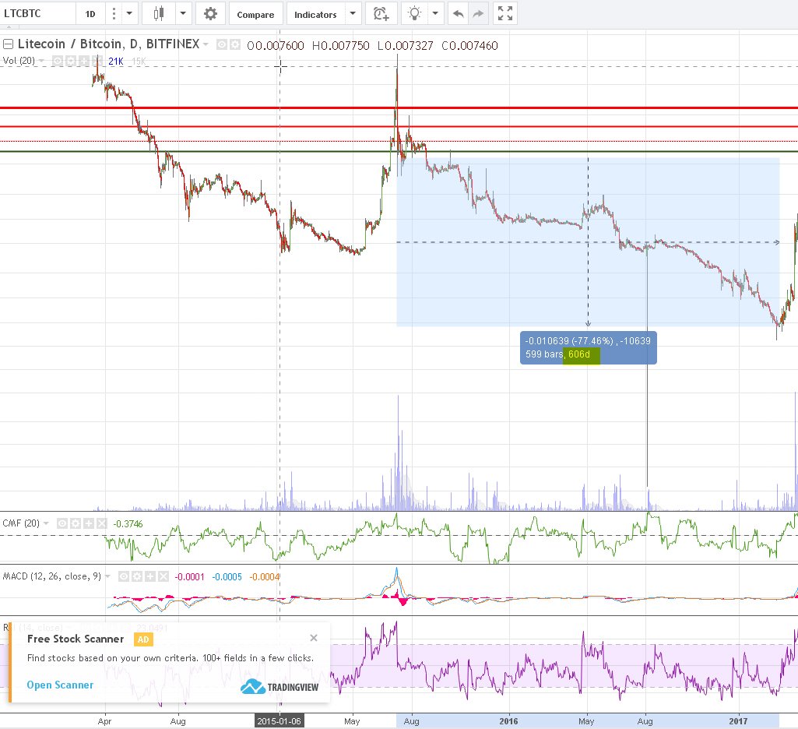The height and width of the screenshot is (729, 798).
Task: Select the thick red horizontal line
Action: [x=399, y=108]
